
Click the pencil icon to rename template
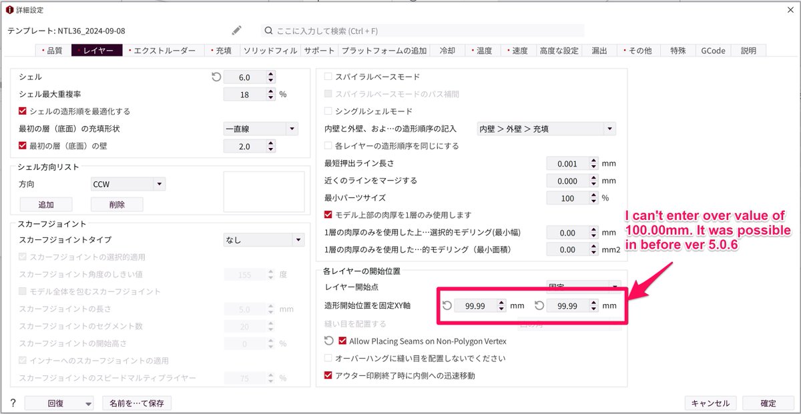pyautogui.click(x=236, y=30)
